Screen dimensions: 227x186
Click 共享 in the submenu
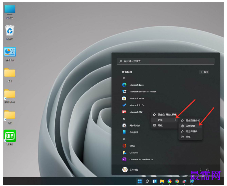[191, 137]
